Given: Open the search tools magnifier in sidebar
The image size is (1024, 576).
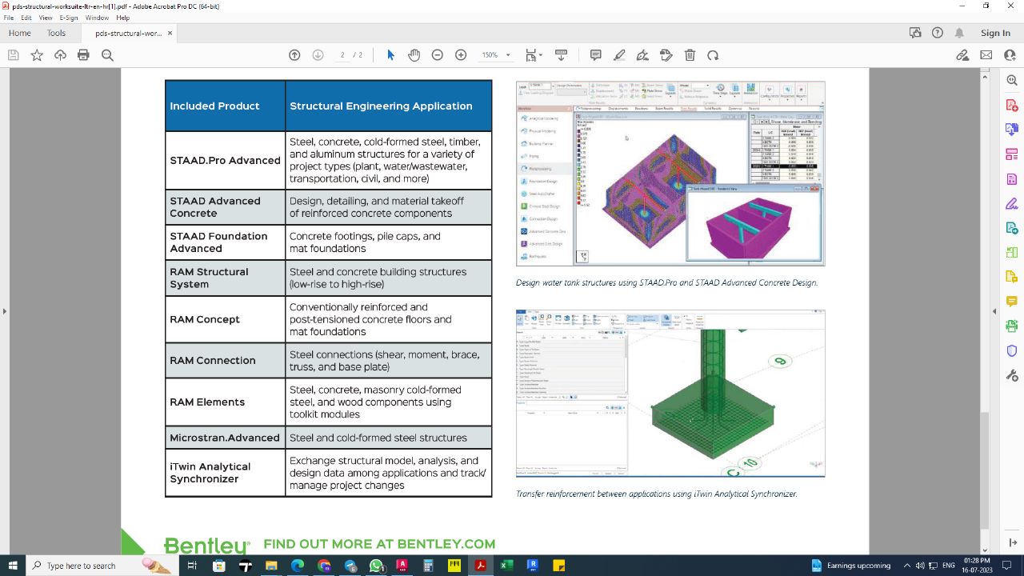Looking at the screenshot, I should (1012, 81).
